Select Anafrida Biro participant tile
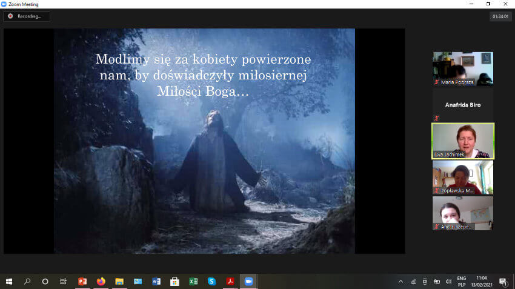The image size is (515, 289). point(462,105)
